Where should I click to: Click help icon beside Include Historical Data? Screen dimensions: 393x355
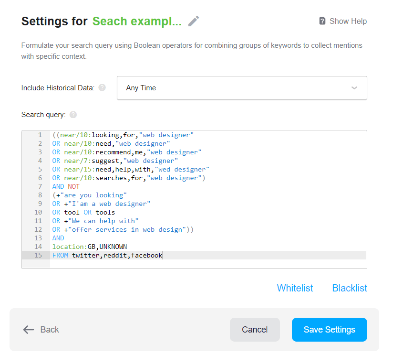[x=102, y=87]
